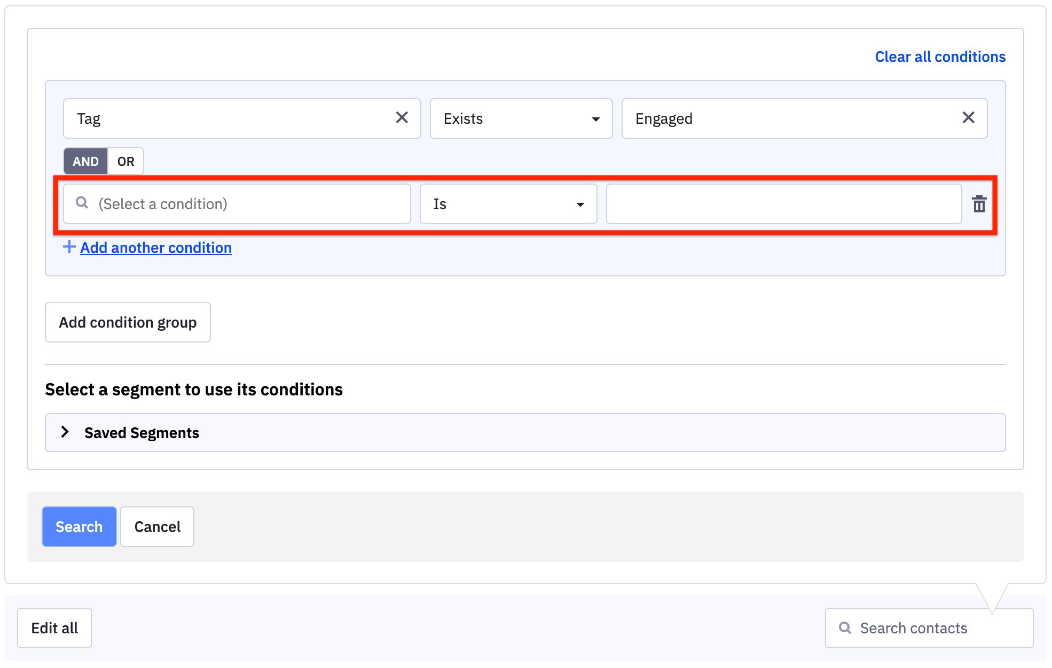Click the Select a condition search field
This screenshot has height=668, width=1052.
click(237, 204)
